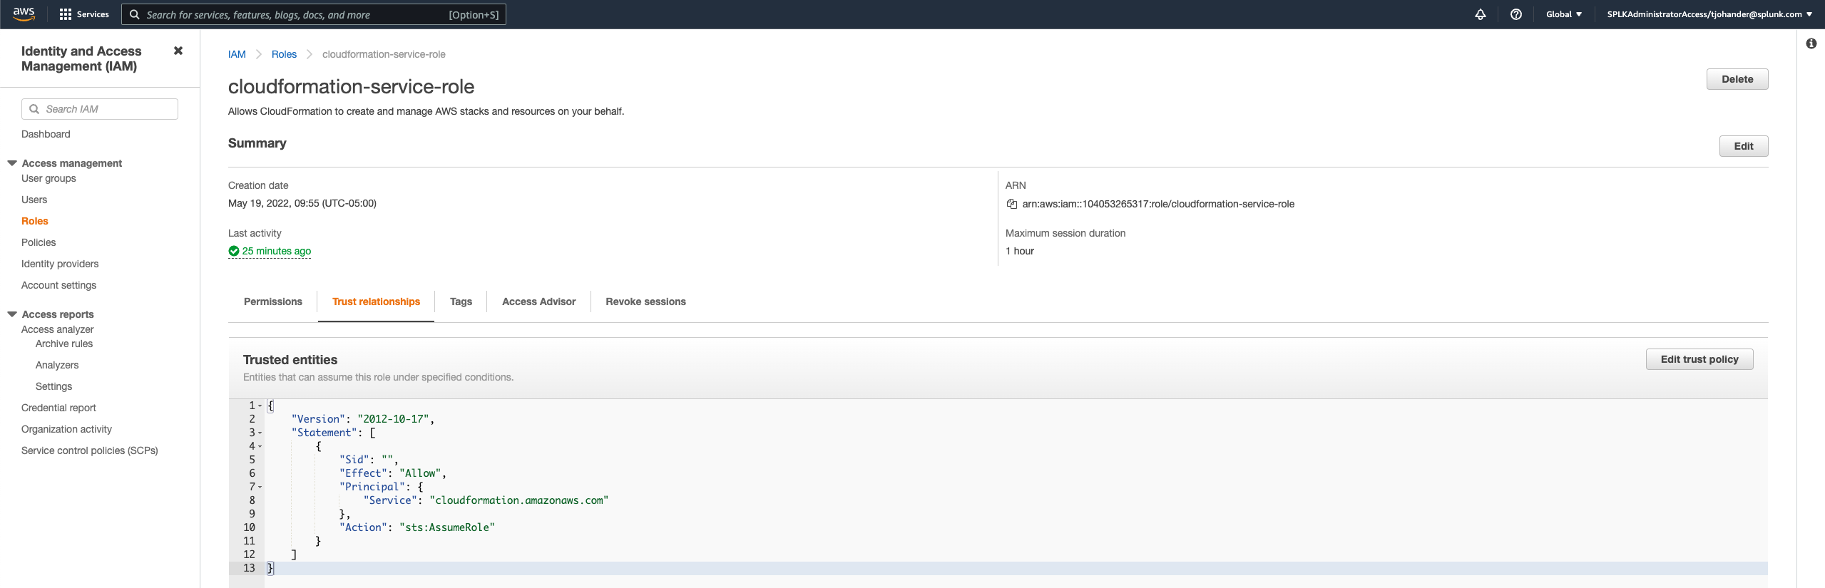This screenshot has height=588, width=1825.
Task: Open the 25 minutes ago activity link
Action: pyautogui.click(x=277, y=251)
